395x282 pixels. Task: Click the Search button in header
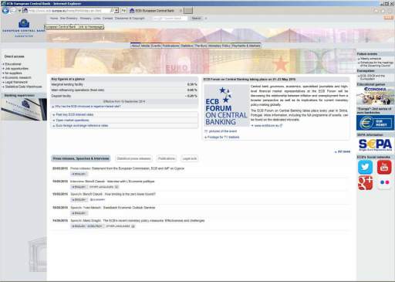tap(196, 18)
